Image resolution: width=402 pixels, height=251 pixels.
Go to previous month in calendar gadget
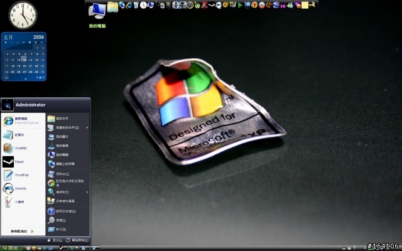37,77
